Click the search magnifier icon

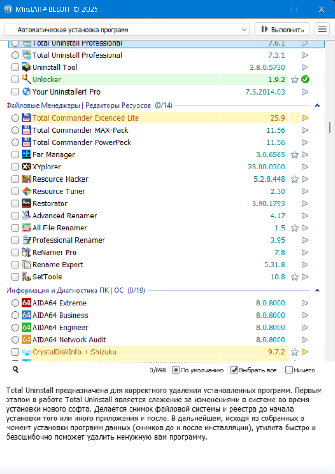[15, 370]
